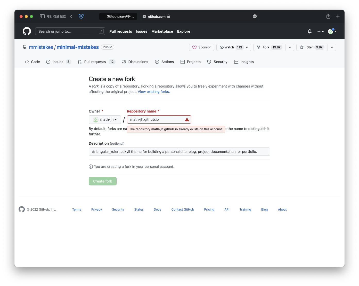The width and height of the screenshot is (359, 286).
Task: Open the notifications bell
Action: click(310, 31)
